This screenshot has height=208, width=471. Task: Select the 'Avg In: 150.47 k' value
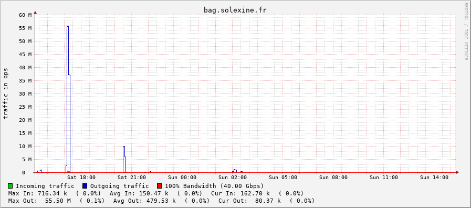[139, 193]
